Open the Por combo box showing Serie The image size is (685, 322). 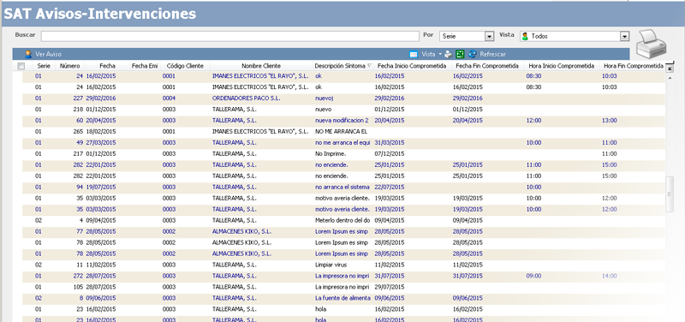click(x=467, y=36)
